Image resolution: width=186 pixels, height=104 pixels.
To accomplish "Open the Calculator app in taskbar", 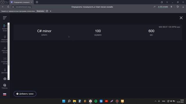I will (80, 101).
